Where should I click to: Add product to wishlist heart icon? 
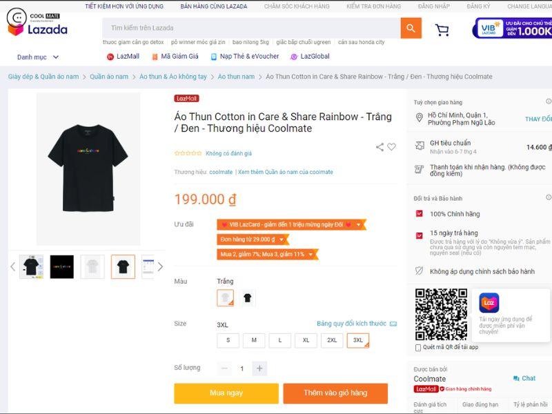coord(391,147)
